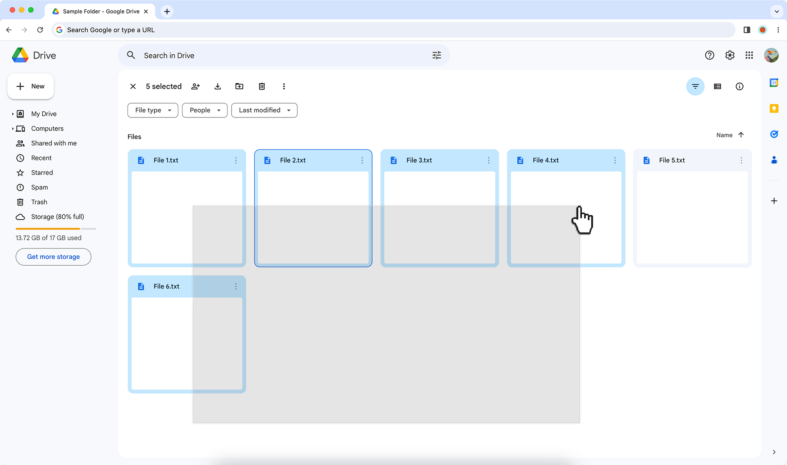Delete the selected files

point(262,86)
